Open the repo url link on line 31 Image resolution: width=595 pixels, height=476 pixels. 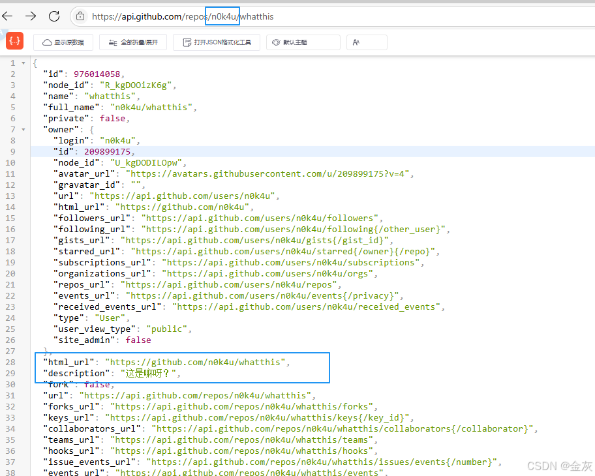[195, 396]
